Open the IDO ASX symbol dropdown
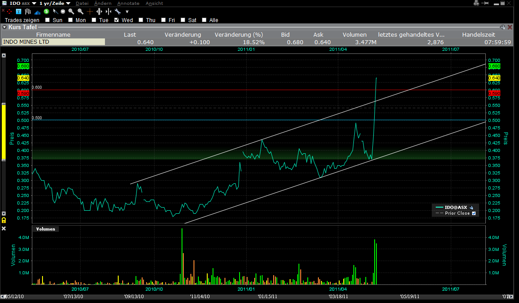The height and width of the screenshot is (303, 519). coord(34,3)
